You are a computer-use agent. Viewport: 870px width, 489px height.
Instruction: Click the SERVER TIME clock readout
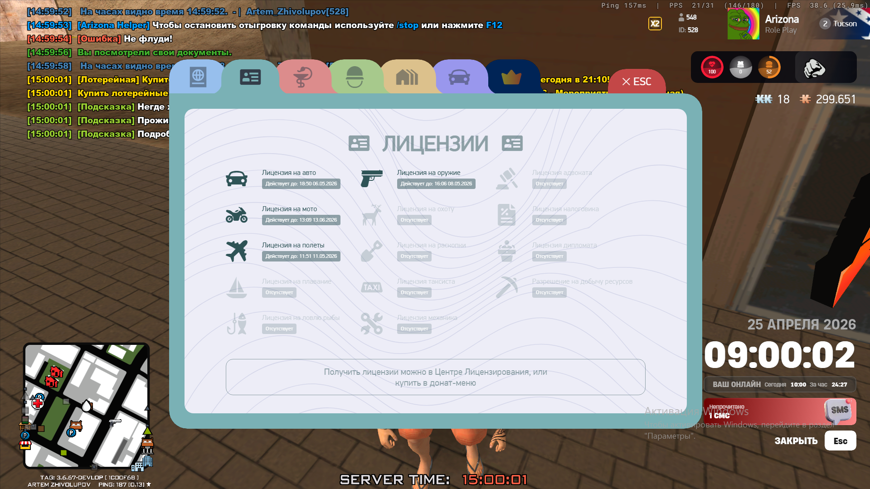tap(434, 479)
